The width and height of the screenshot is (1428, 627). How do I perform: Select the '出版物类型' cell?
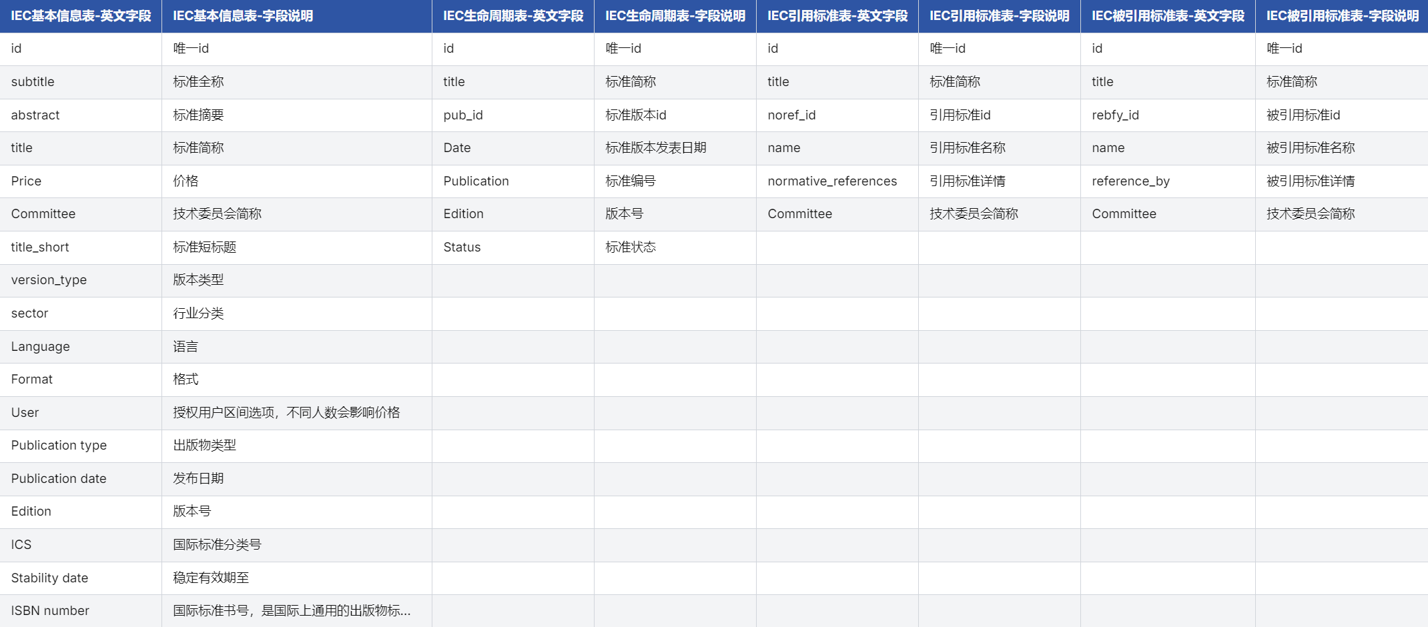(297, 446)
